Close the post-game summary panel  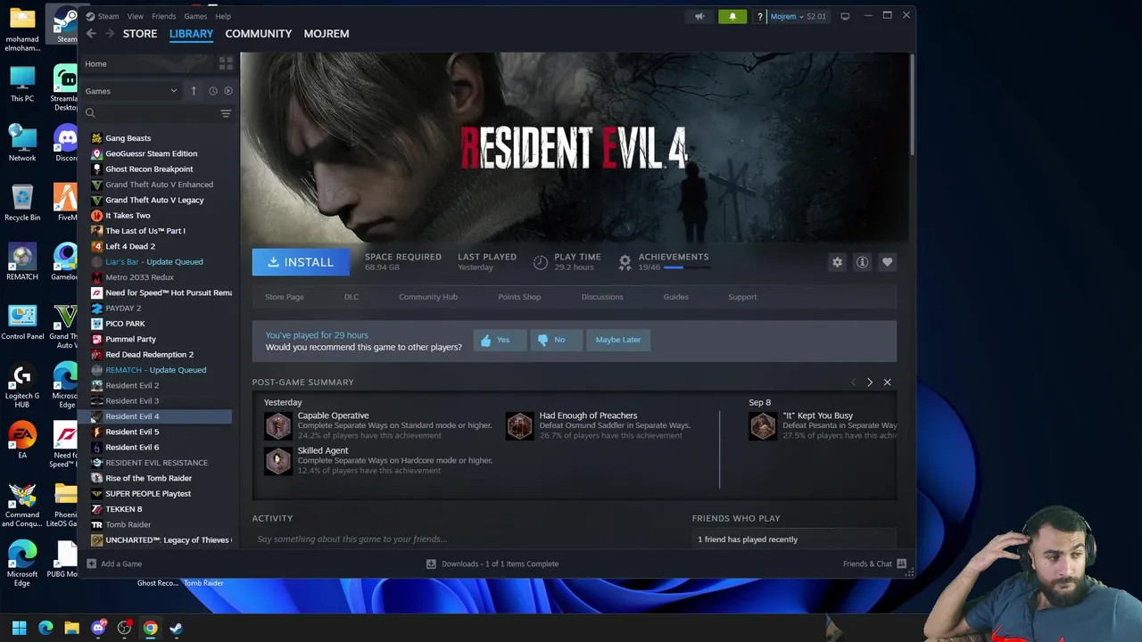(x=887, y=383)
